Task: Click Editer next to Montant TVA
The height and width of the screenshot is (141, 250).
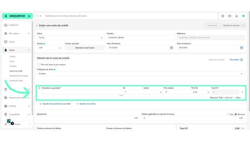Action: (x=238, y=98)
